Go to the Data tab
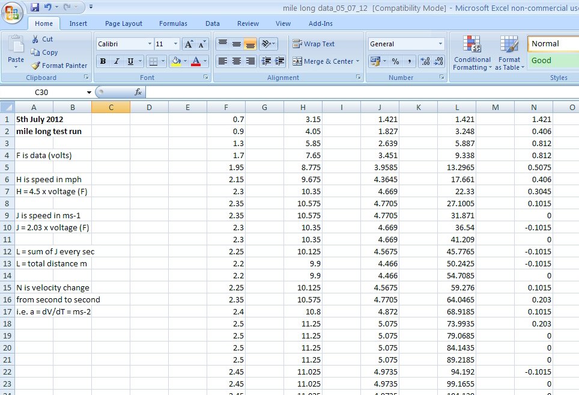The image size is (579, 395). pos(213,23)
